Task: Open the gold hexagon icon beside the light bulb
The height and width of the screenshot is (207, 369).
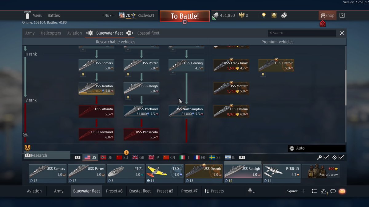Action: click(x=274, y=15)
